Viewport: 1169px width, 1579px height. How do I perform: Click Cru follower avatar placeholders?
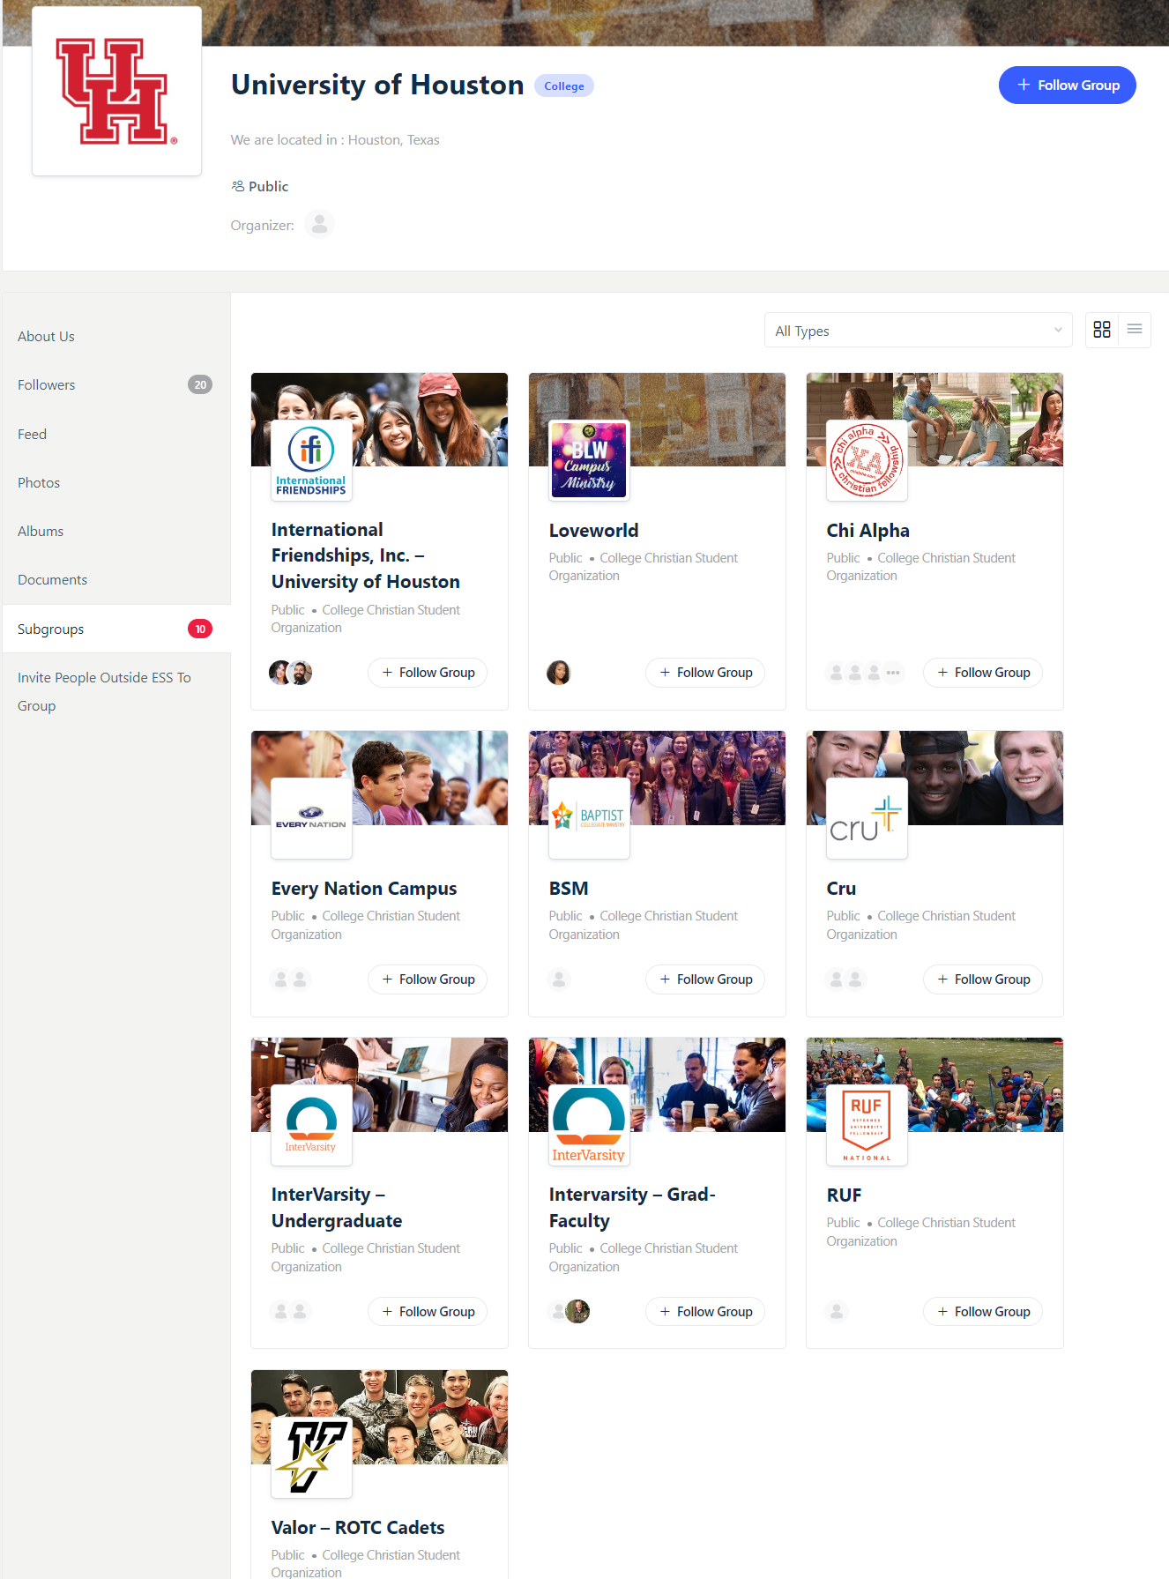tap(845, 979)
